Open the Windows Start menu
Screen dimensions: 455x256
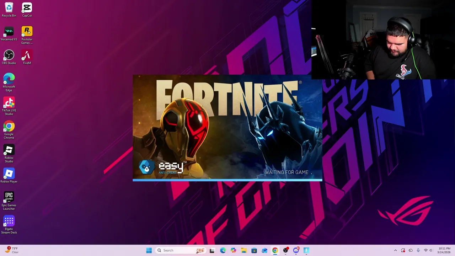click(x=149, y=250)
